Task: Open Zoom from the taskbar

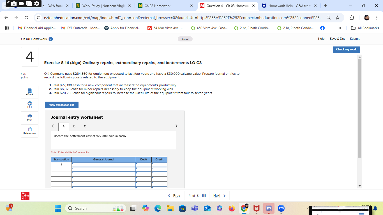Action: coord(281,208)
